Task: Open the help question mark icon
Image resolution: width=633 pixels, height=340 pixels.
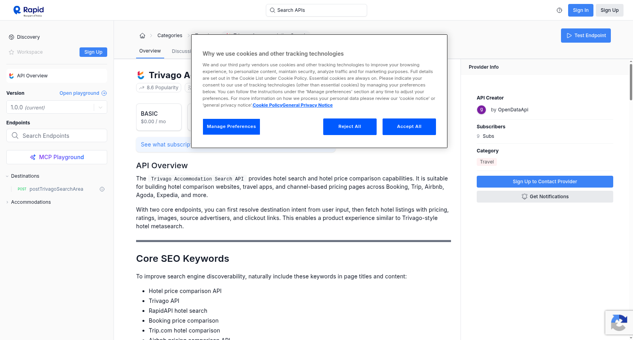Action: tap(559, 10)
